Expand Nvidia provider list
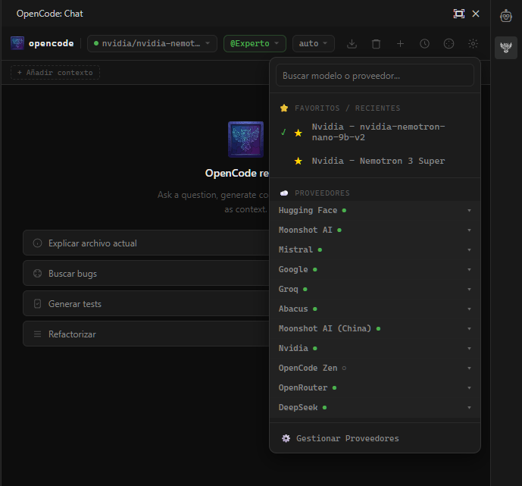The height and width of the screenshot is (486, 522). (x=375, y=349)
